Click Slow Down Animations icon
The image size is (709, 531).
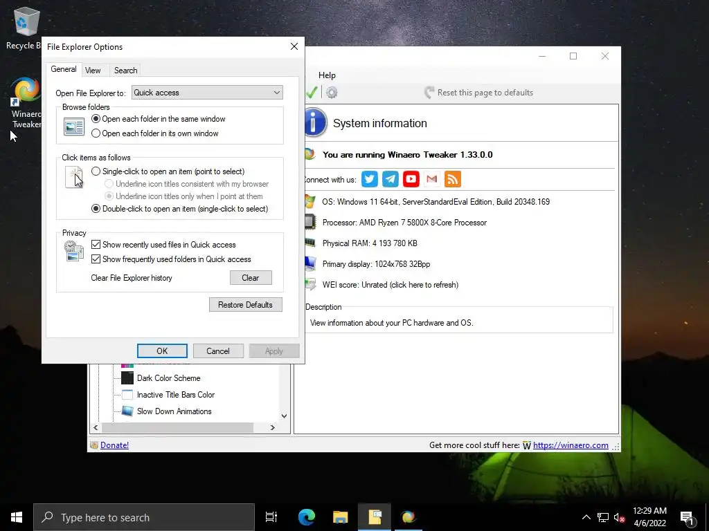127,411
